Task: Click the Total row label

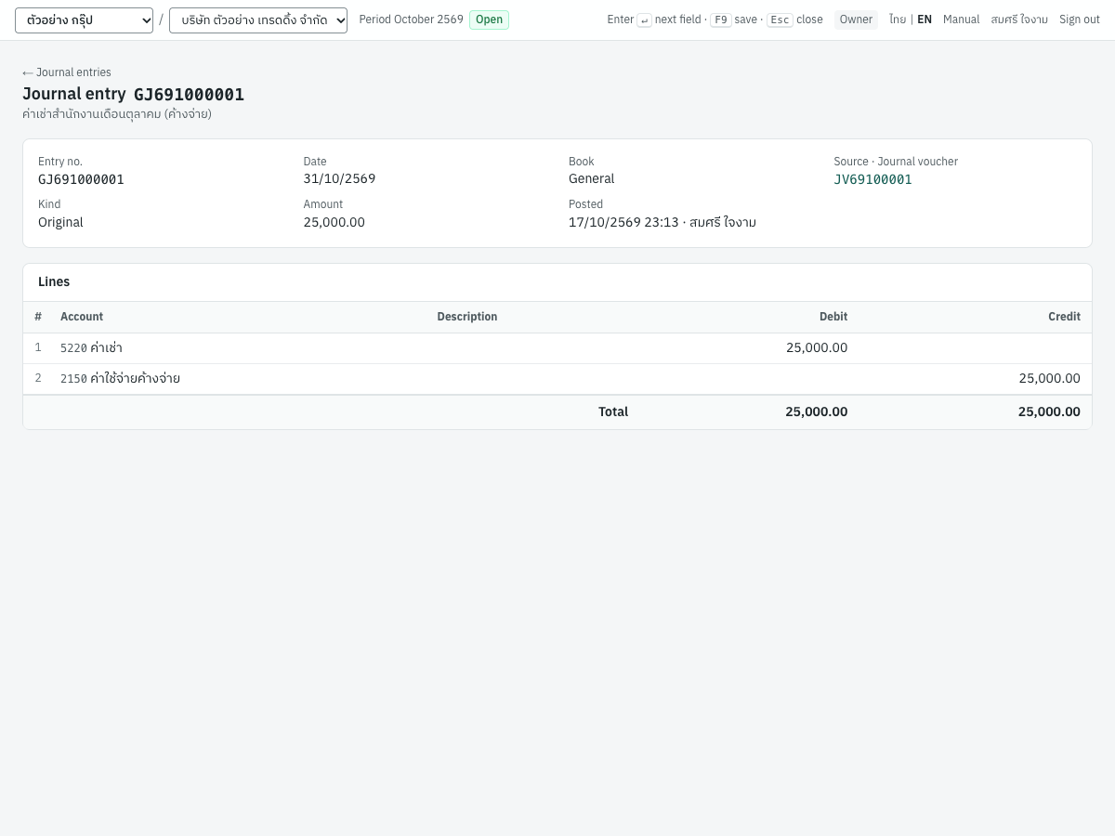Action: pos(613,411)
